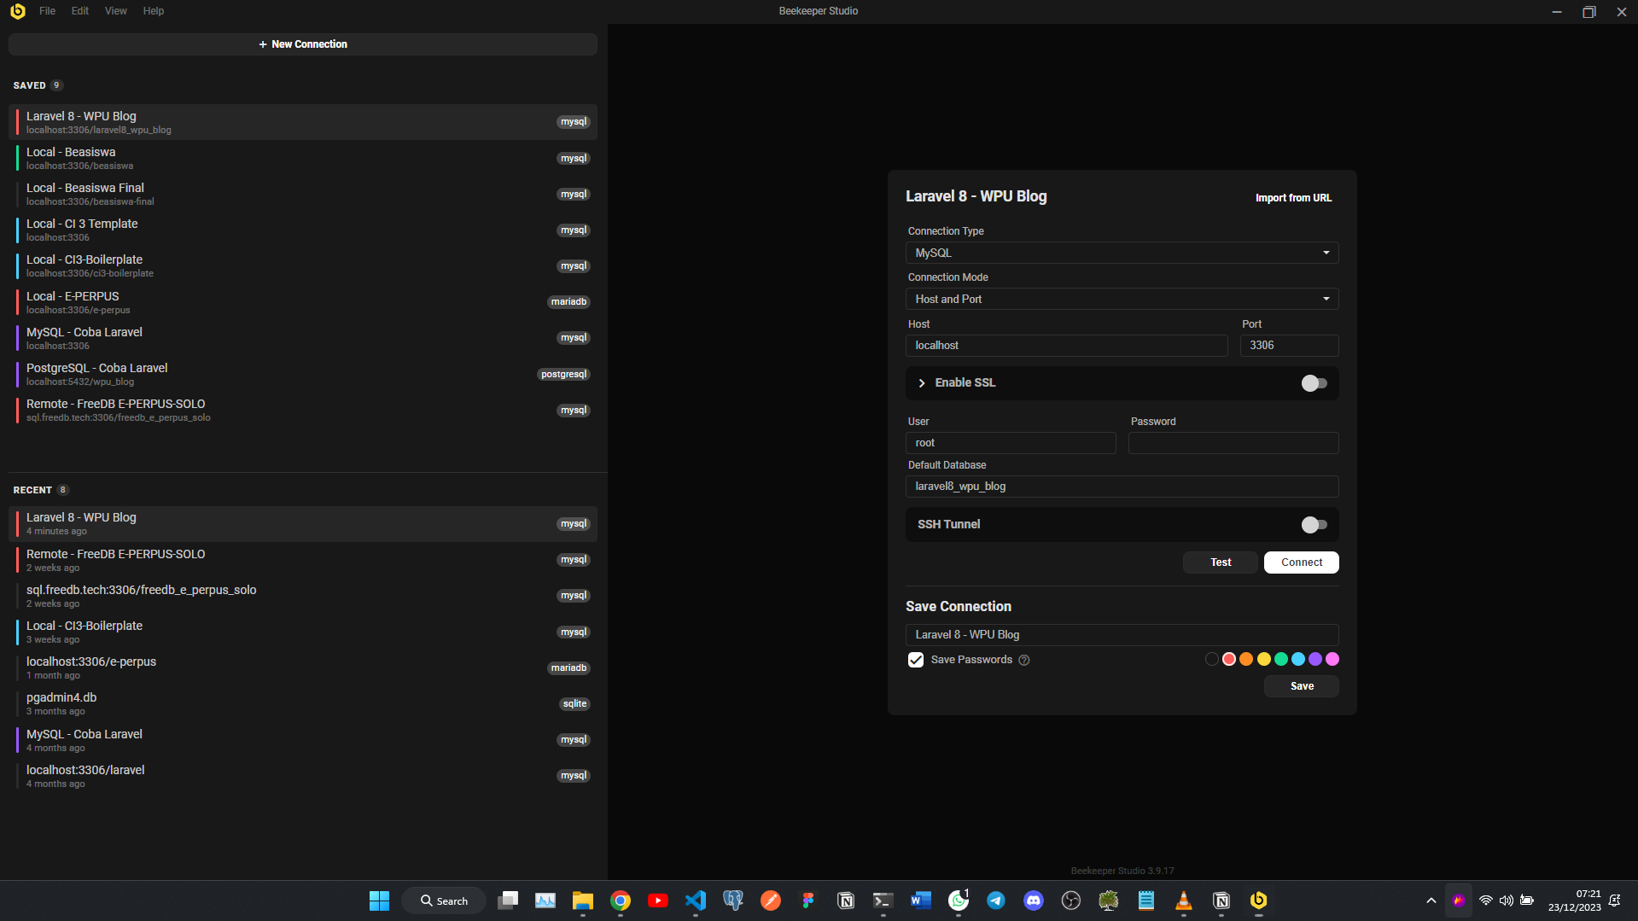Image resolution: width=1638 pixels, height=921 pixels.
Task: Open the File menu
Action: pyautogui.click(x=47, y=11)
